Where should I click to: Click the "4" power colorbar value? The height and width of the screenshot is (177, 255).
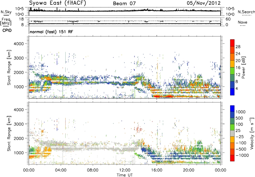[x=237, y=89]
